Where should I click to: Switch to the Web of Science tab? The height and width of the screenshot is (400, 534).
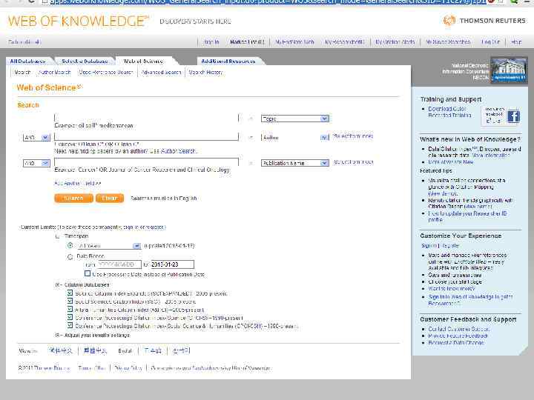coord(143,61)
